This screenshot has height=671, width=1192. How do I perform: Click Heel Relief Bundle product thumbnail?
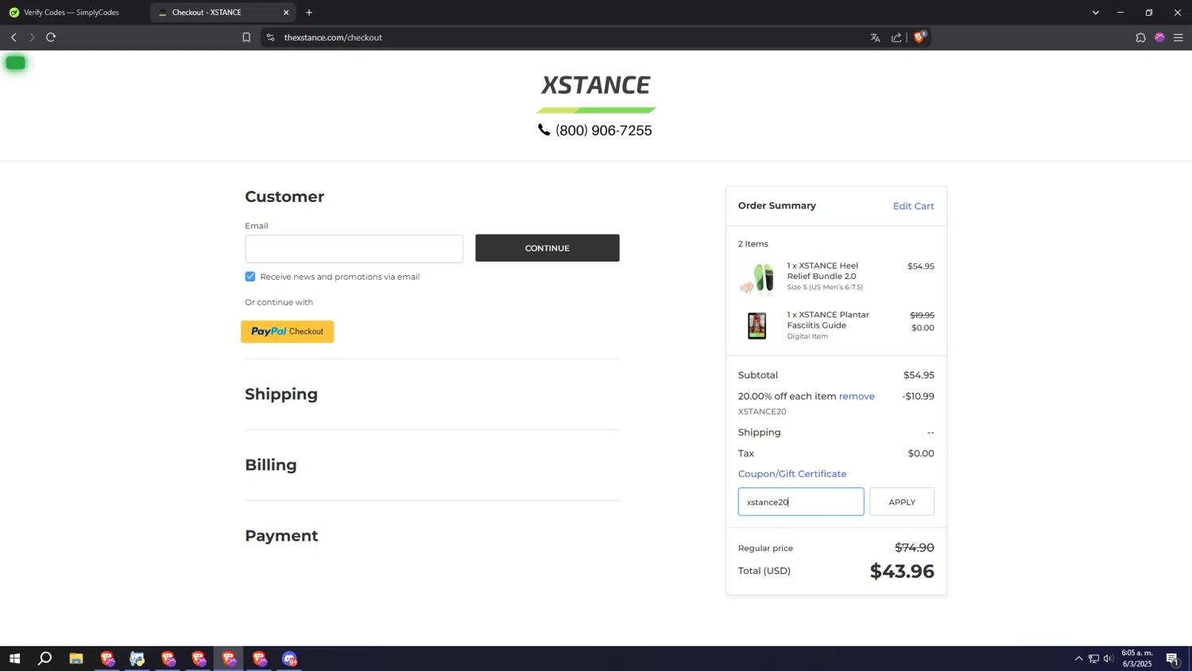pyautogui.click(x=757, y=277)
